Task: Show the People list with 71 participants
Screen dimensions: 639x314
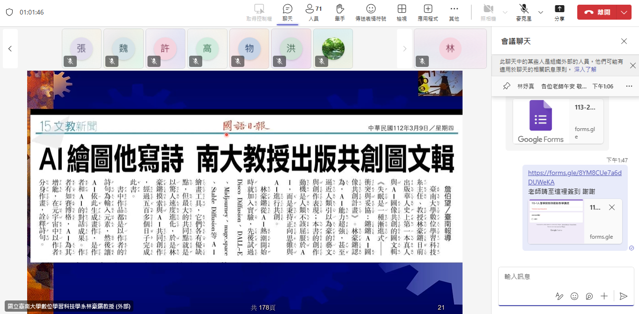Action: pos(314,13)
